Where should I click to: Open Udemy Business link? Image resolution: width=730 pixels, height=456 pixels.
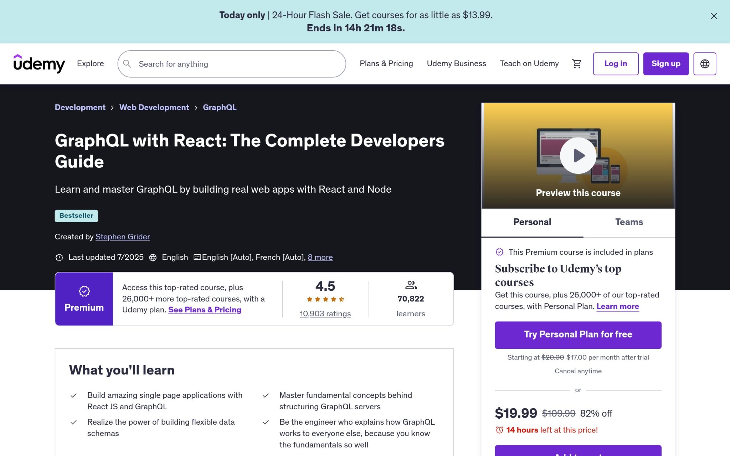click(456, 63)
